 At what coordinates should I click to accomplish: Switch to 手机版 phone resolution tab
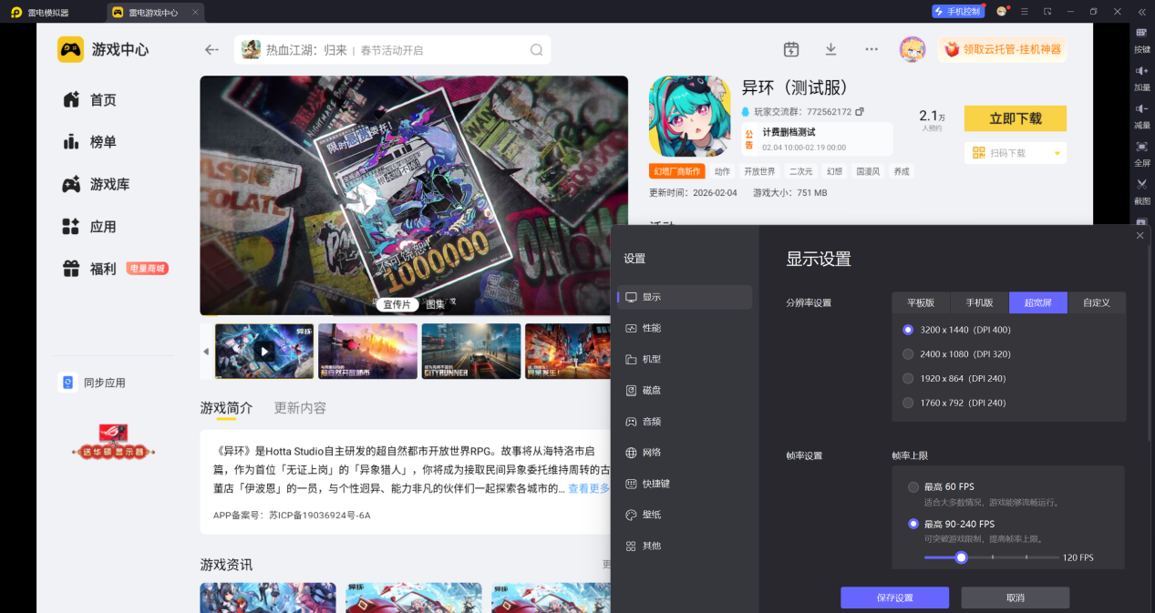980,302
